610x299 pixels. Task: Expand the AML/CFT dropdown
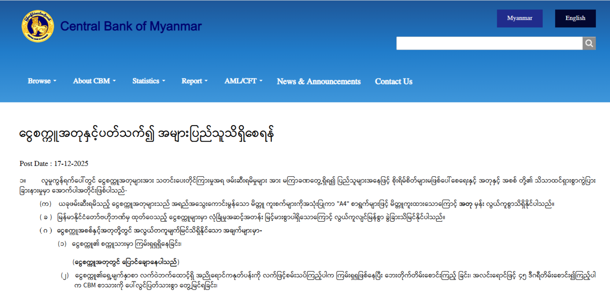[243, 81]
